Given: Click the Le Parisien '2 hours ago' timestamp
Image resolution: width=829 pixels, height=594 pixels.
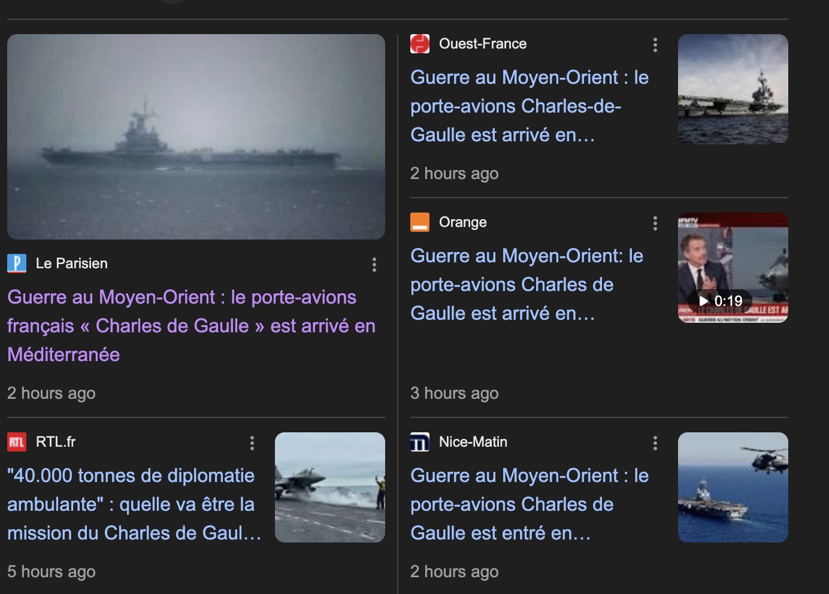Looking at the screenshot, I should click(52, 393).
